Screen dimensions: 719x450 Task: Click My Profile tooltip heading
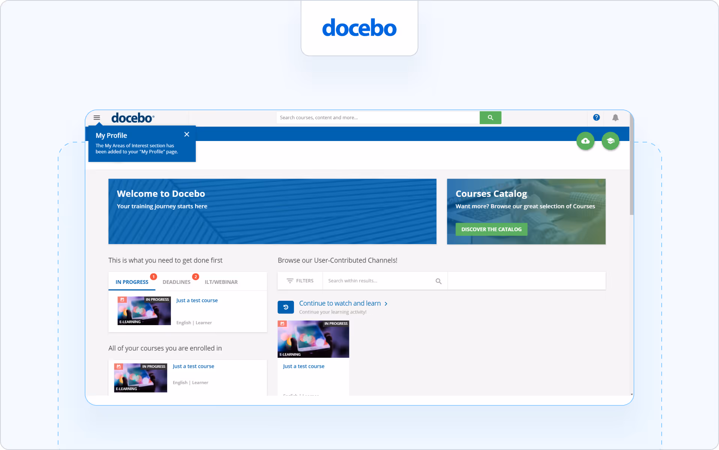pos(111,135)
